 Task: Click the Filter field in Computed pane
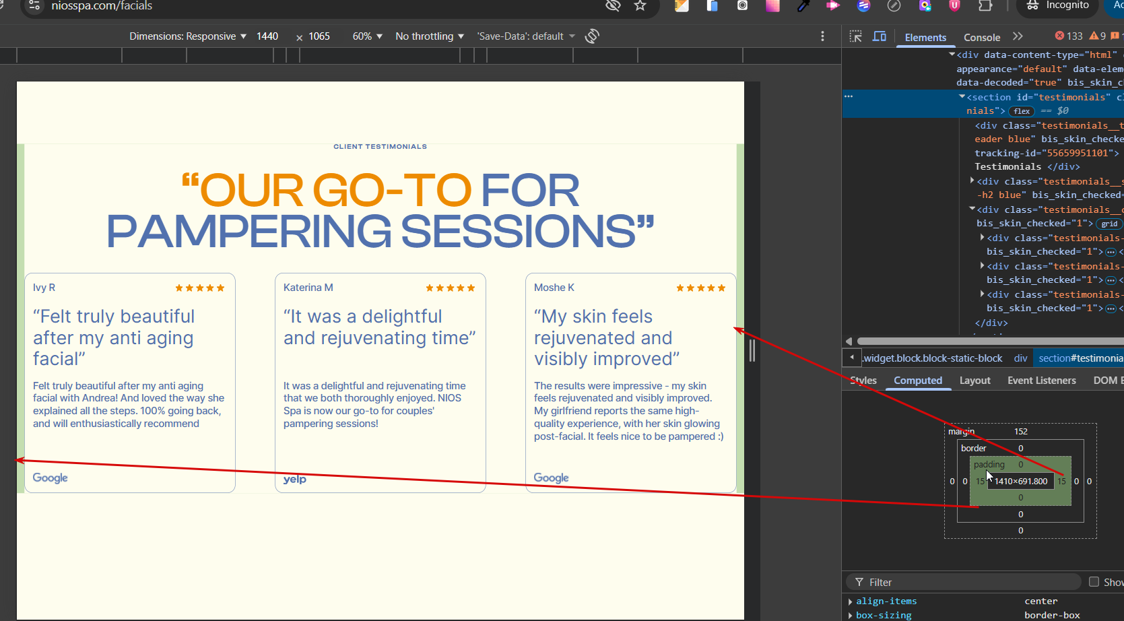click(x=964, y=582)
